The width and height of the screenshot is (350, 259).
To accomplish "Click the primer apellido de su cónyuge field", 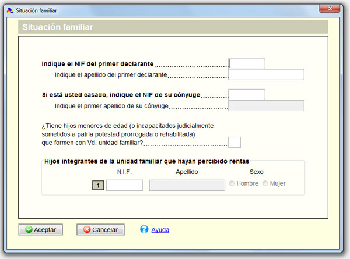I will [x=266, y=105].
